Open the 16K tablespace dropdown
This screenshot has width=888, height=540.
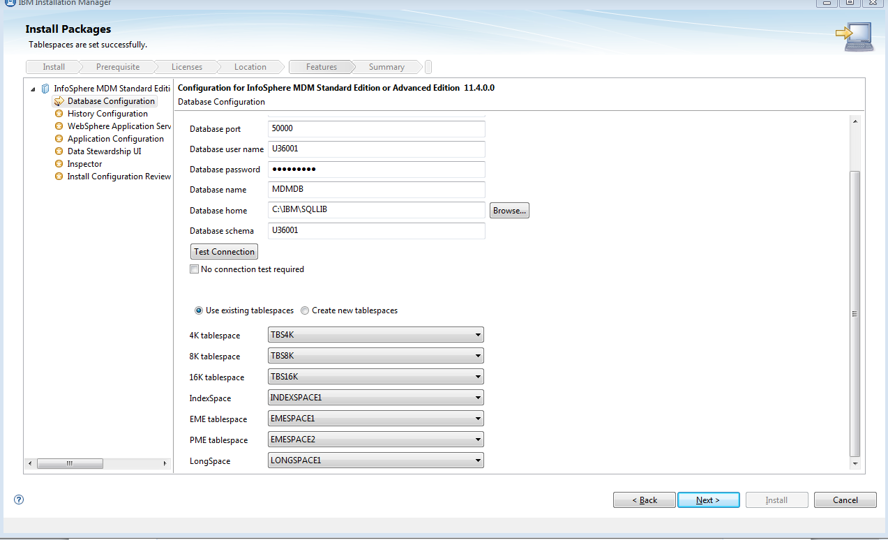376,377
